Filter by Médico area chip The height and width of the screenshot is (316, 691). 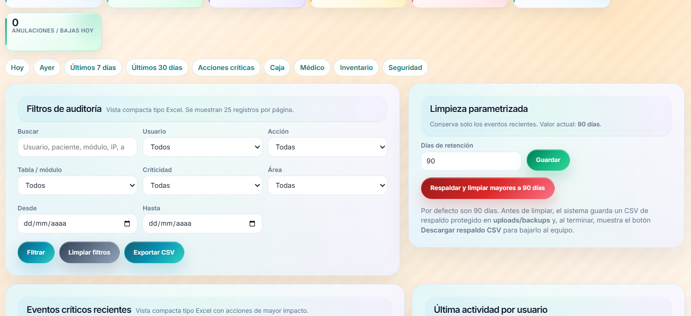[312, 68]
